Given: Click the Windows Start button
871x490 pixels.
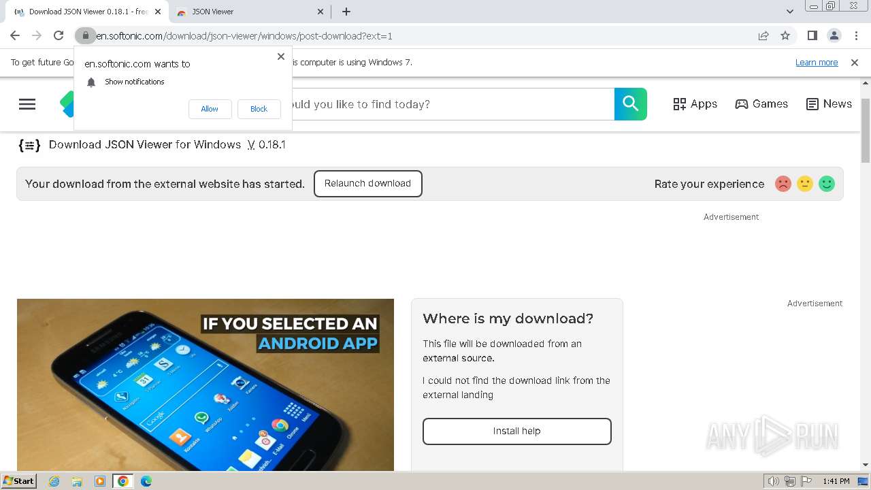Looking at the screenshot, I should (18, 481).
